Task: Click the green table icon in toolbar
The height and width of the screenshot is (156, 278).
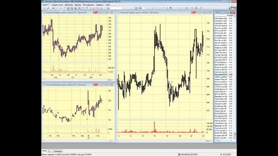Action: (75, 8)
